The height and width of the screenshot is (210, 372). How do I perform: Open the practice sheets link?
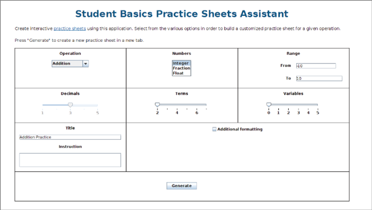[70, 28]
